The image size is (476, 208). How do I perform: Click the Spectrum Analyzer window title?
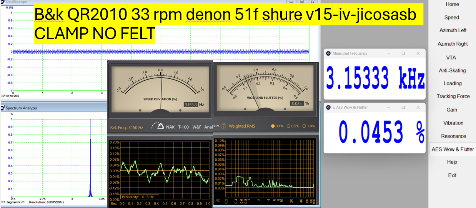tap(21, 108)
